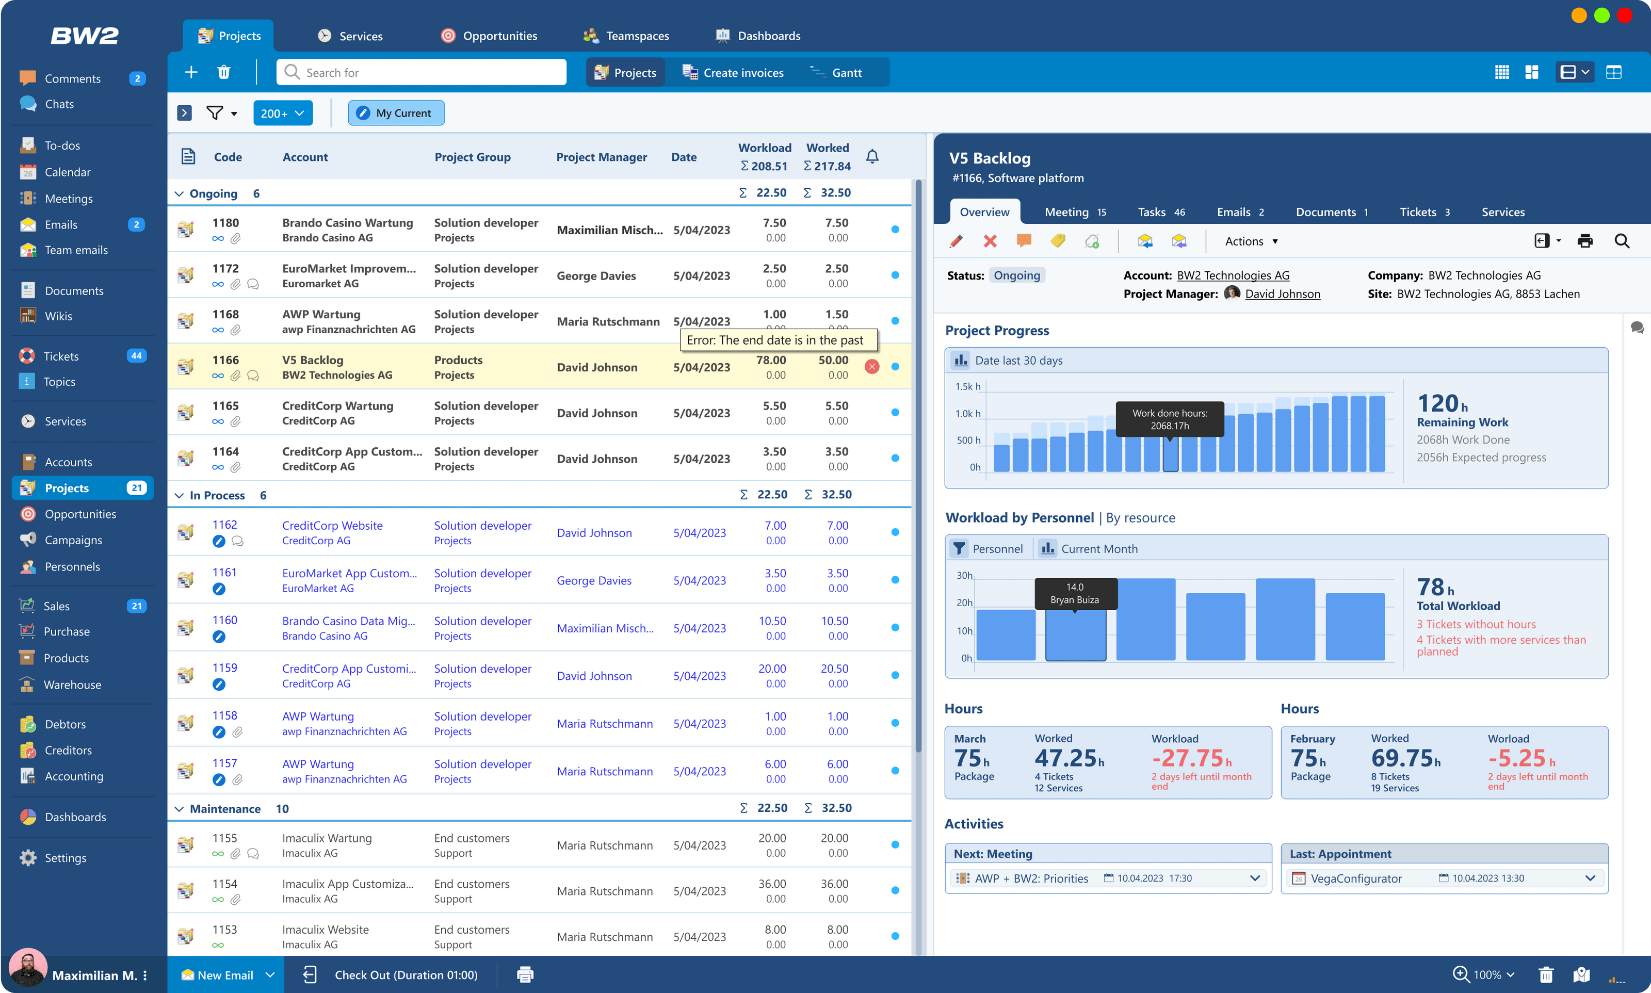Viewport: 1651px width, 993px height.
Task: Open the 200+ record count dropdown
Action: pos(282,113)
